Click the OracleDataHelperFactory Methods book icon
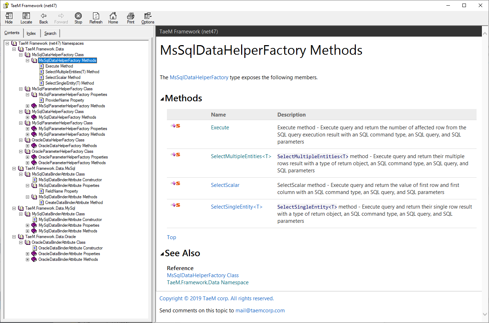Viewport: 489px width, 323px height. [34, 146]
